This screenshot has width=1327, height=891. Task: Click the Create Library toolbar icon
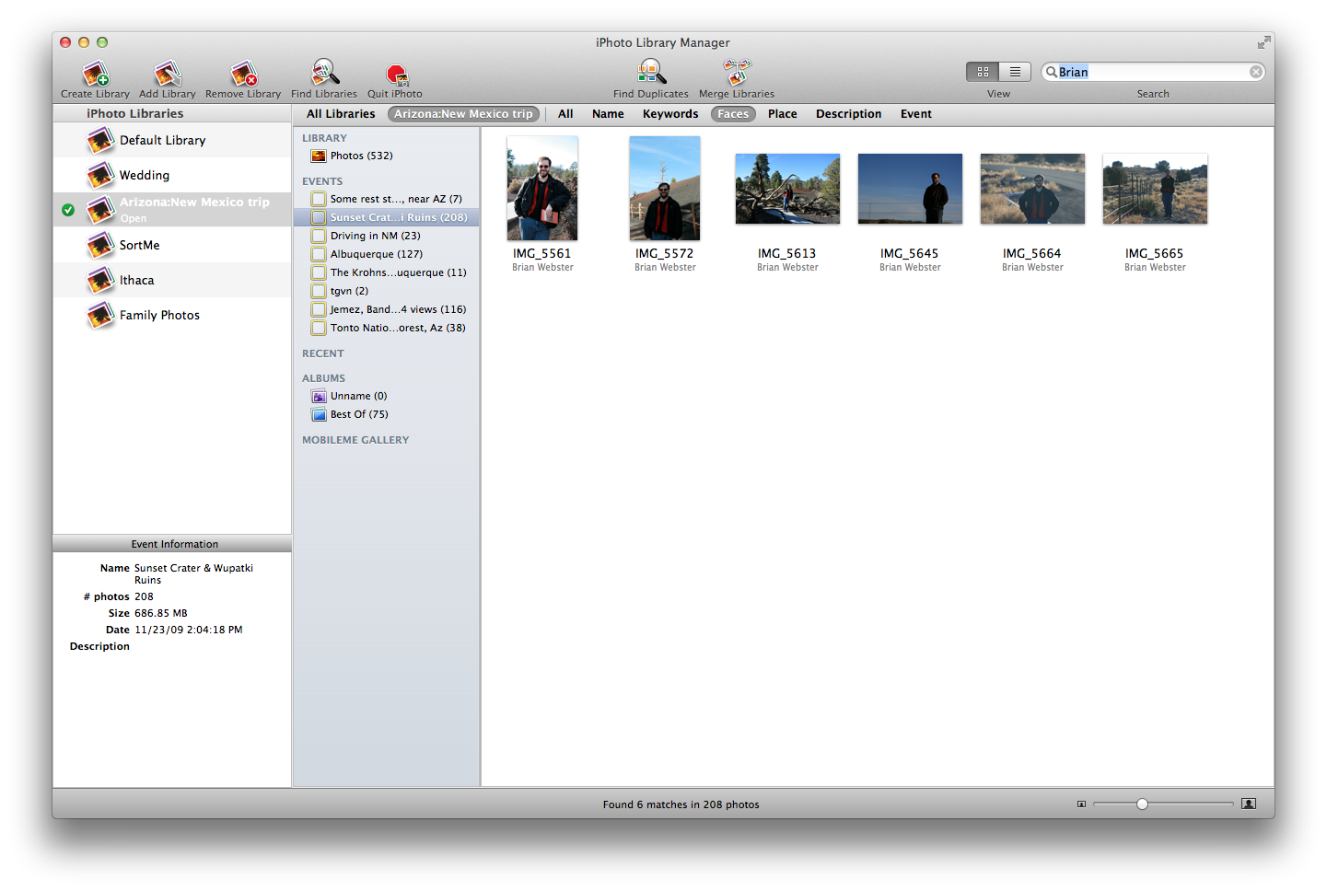pos(96,74)
